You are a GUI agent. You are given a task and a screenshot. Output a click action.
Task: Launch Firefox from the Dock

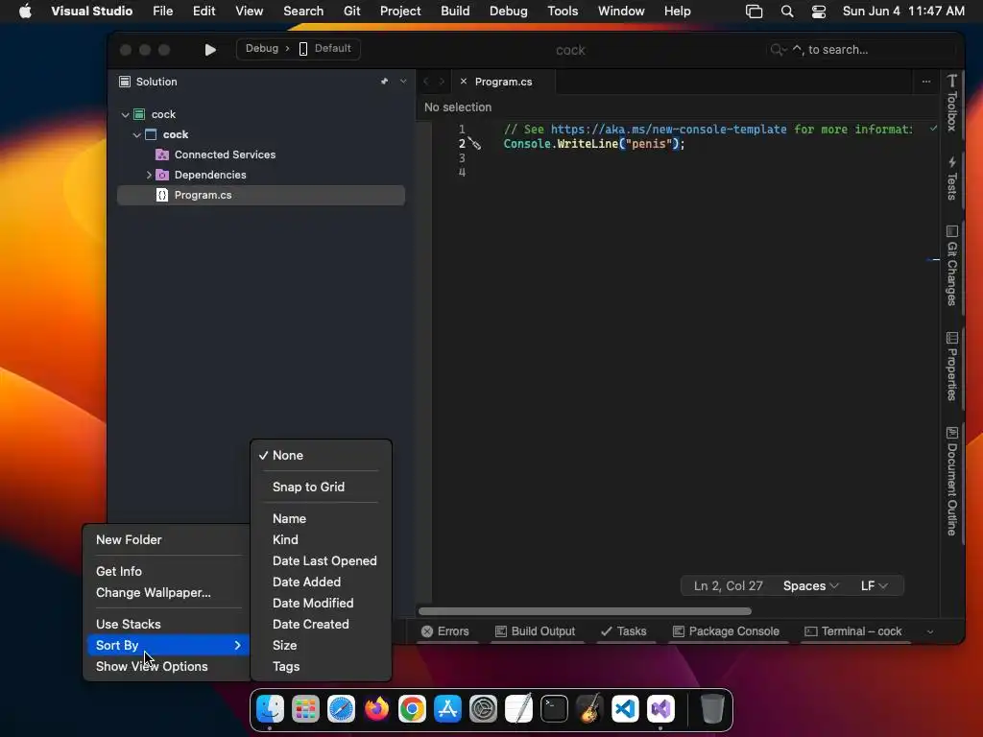[x=376, y=709]
